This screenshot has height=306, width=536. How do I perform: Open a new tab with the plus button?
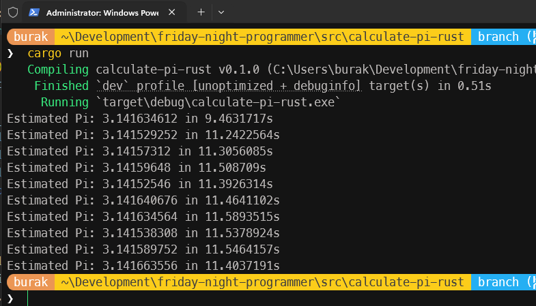tap(201, 12)
